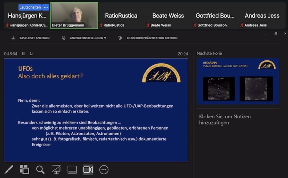Pause the presentation timer
The height and width of the screenshot is (178, 288).
coord(23,54)
